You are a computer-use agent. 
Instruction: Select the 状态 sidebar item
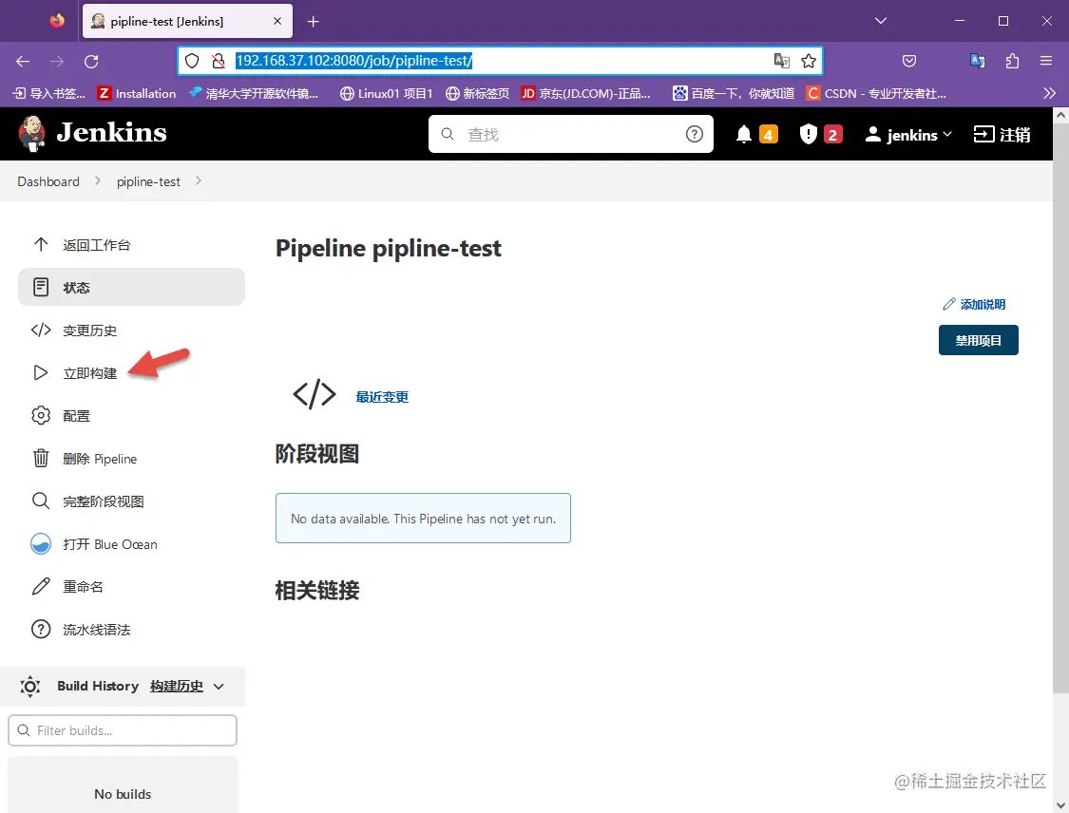(x=131, y=287)
